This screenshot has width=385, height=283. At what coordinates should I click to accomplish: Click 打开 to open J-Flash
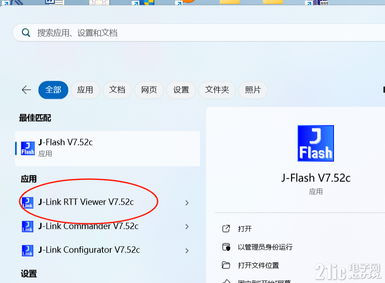click(x=245, y=229)
